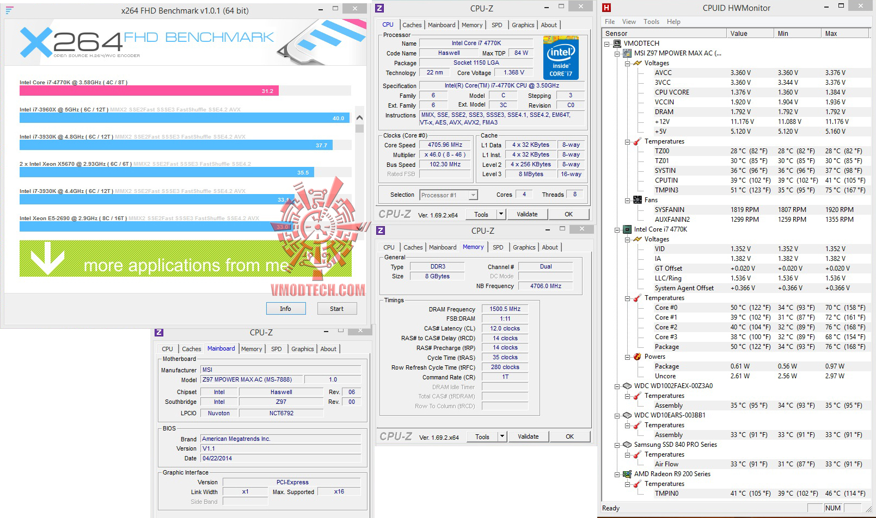This screenshot has width=876, height=518.
Task: Click the Powers icon in HWMonitor tree
Action: click(x=637, y=357)
